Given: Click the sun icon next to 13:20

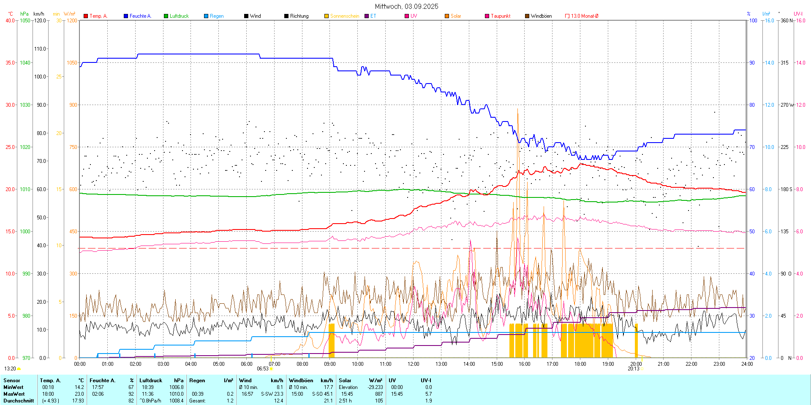Looking at the screenshot, I should pyautogui.click(x=19, y=369).
